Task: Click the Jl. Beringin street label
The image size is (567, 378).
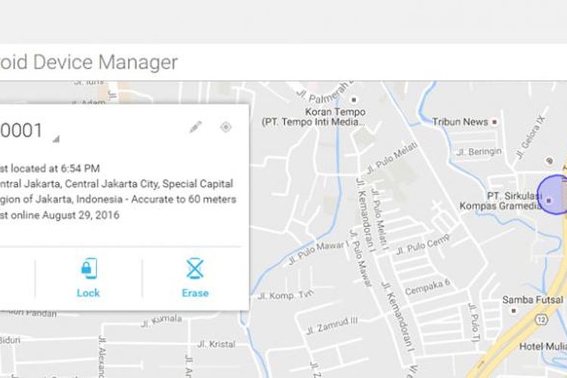Action: tap(474, 152)
